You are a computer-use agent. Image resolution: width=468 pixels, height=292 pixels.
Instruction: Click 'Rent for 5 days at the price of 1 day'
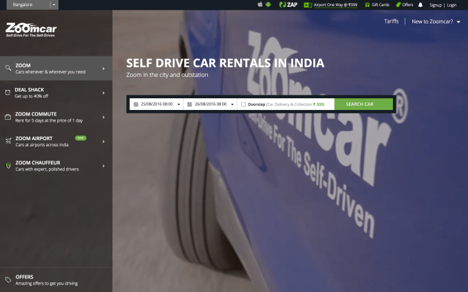pyautogui.click(x=49, y=121)
